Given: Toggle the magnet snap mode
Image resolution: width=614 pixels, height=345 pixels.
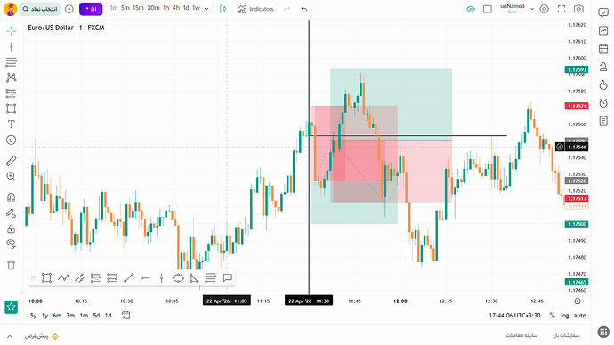Looking at the screenshot, I should (11, 197).
